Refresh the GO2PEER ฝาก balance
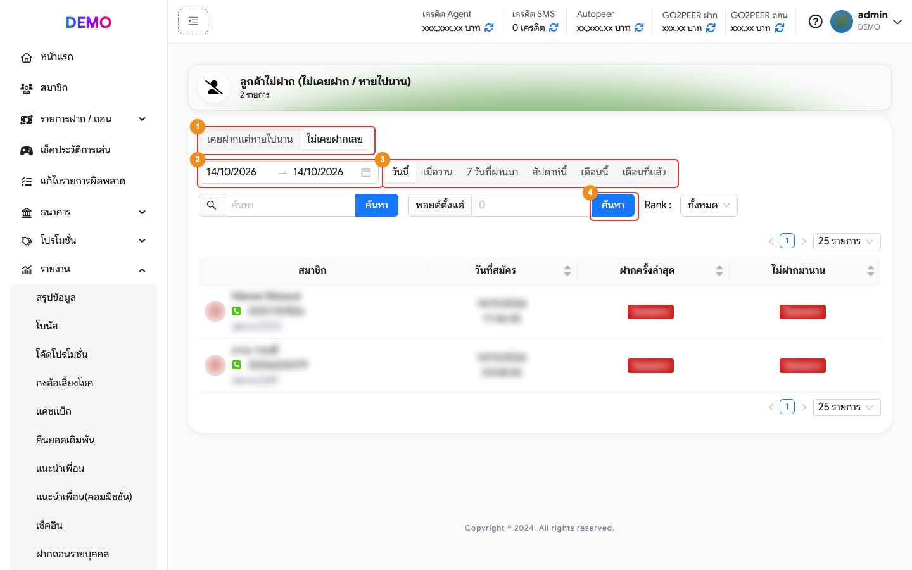Viewport: 912px width, 570px height. point(711,28)
